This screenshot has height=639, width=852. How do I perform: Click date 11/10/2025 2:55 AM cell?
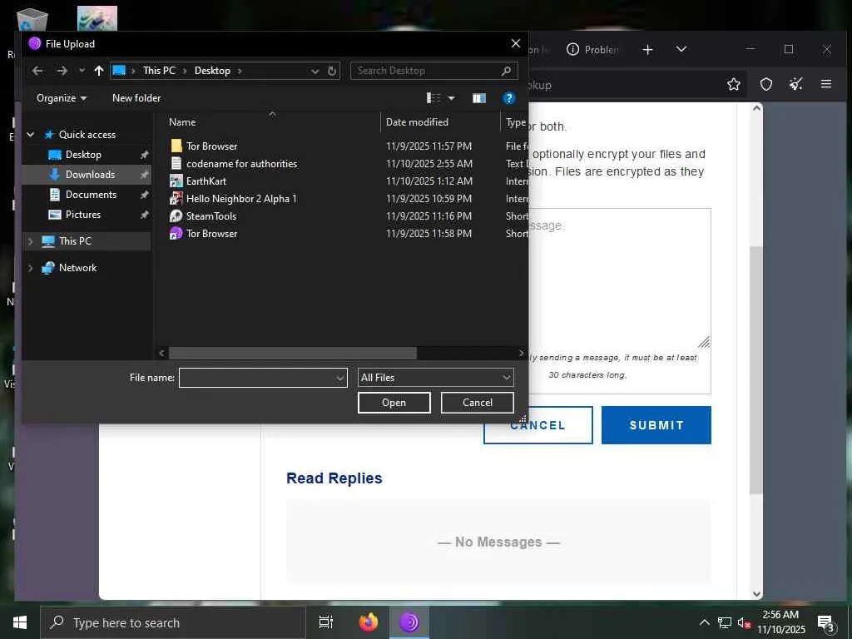(428, 164)
